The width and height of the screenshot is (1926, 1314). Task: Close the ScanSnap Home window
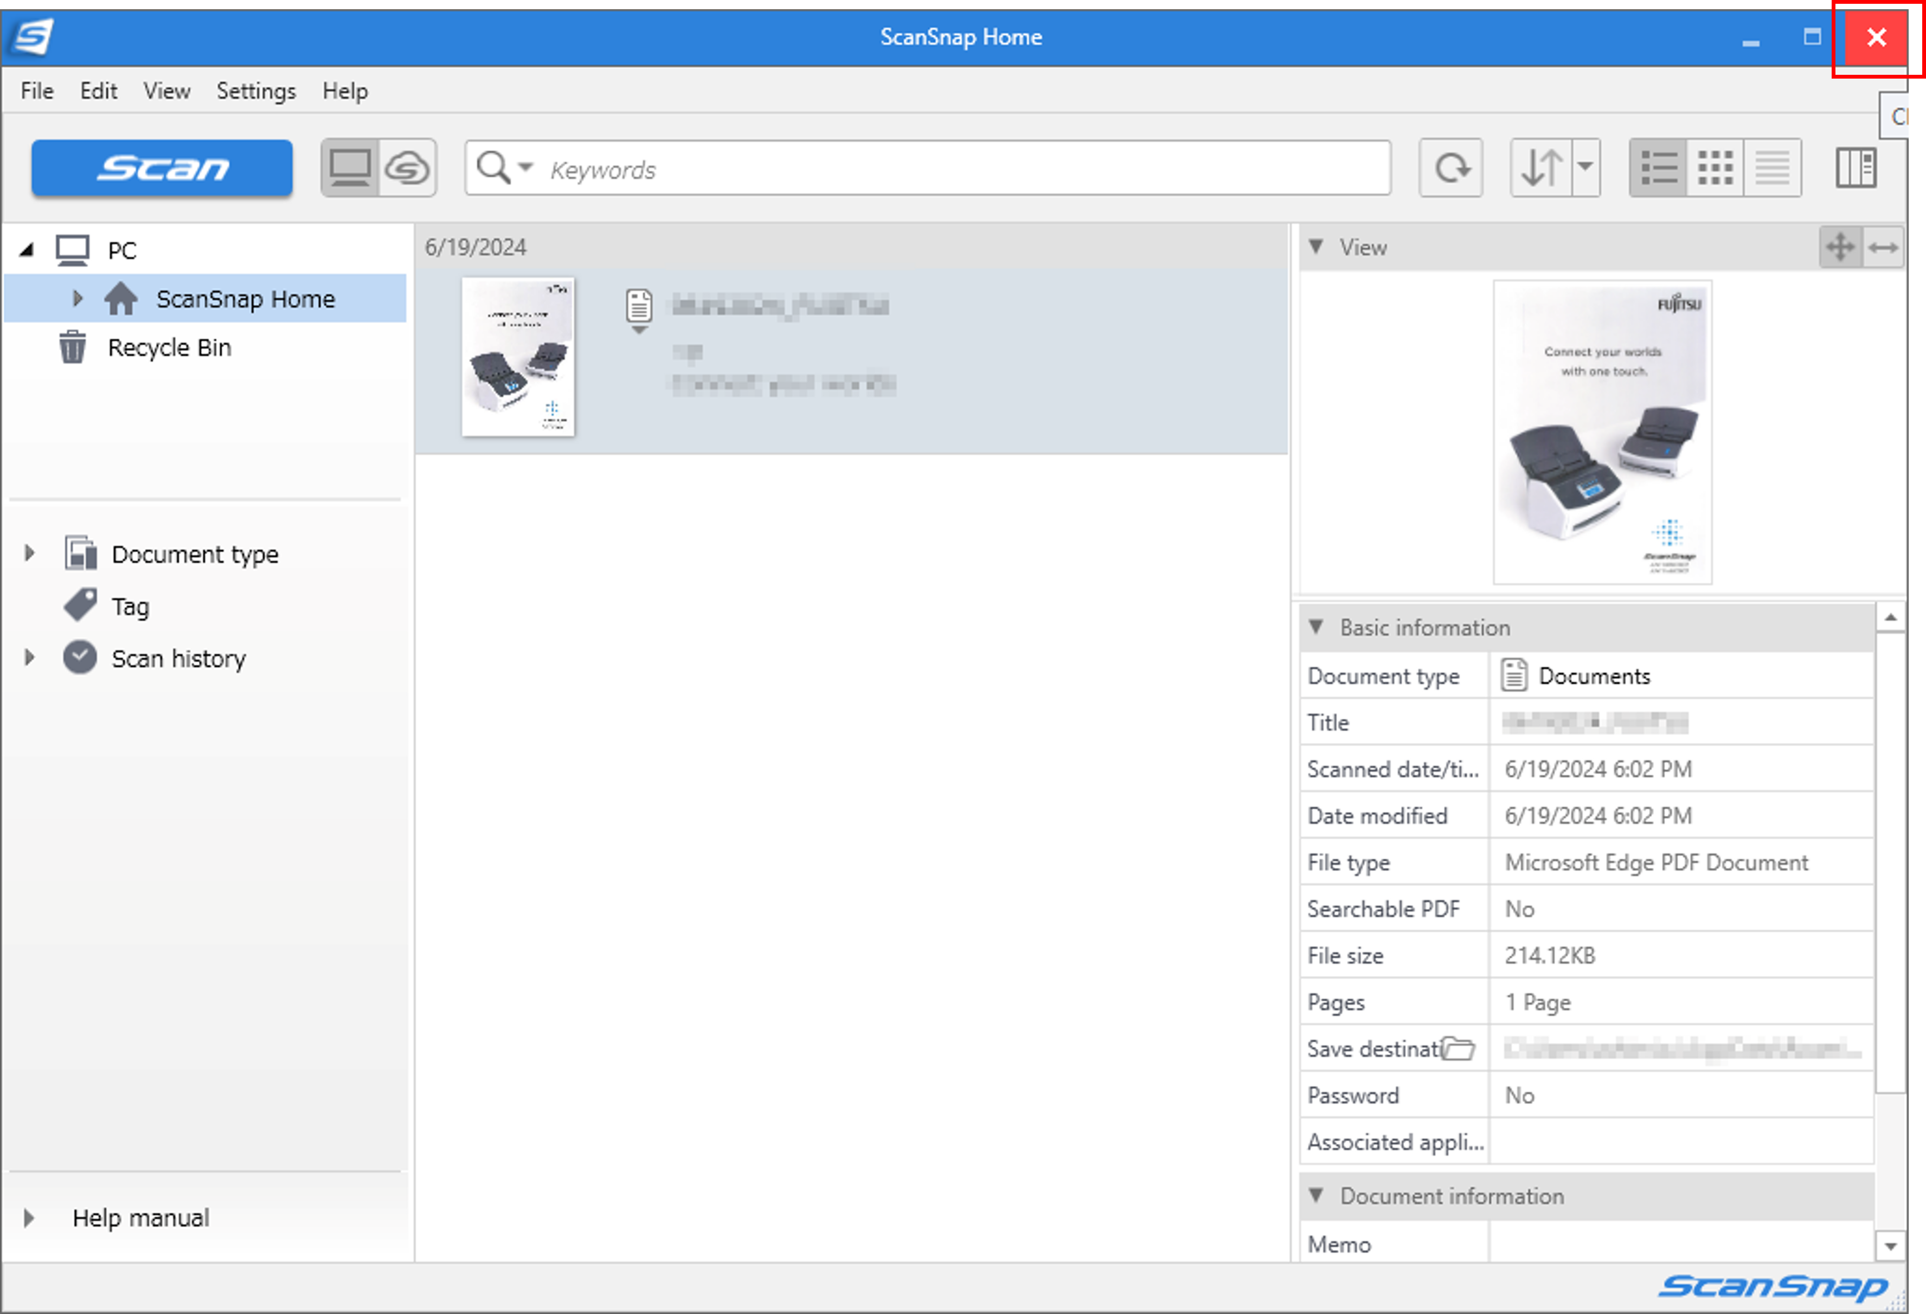(1876, 36)
